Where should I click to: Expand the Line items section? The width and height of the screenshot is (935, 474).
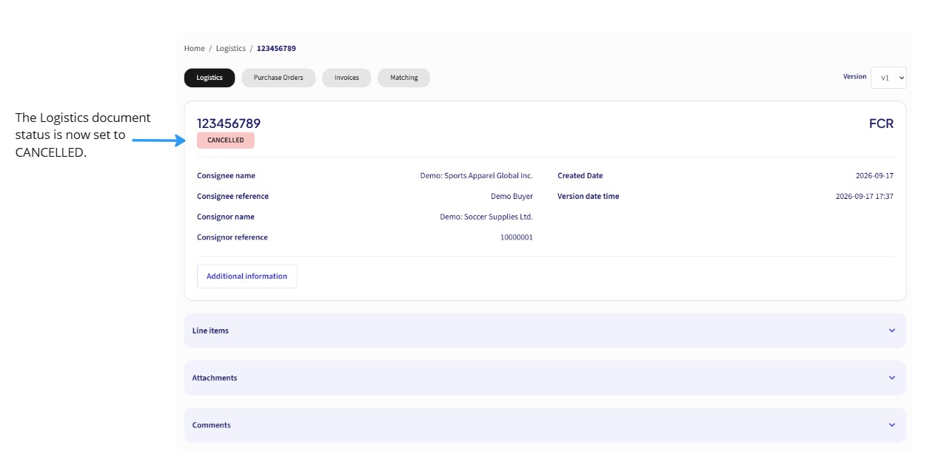point(545,331)
